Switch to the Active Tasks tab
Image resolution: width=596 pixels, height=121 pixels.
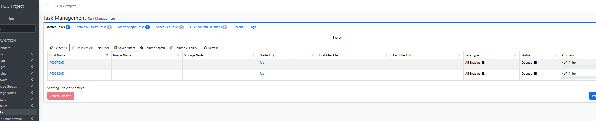[x=58, y=27]
